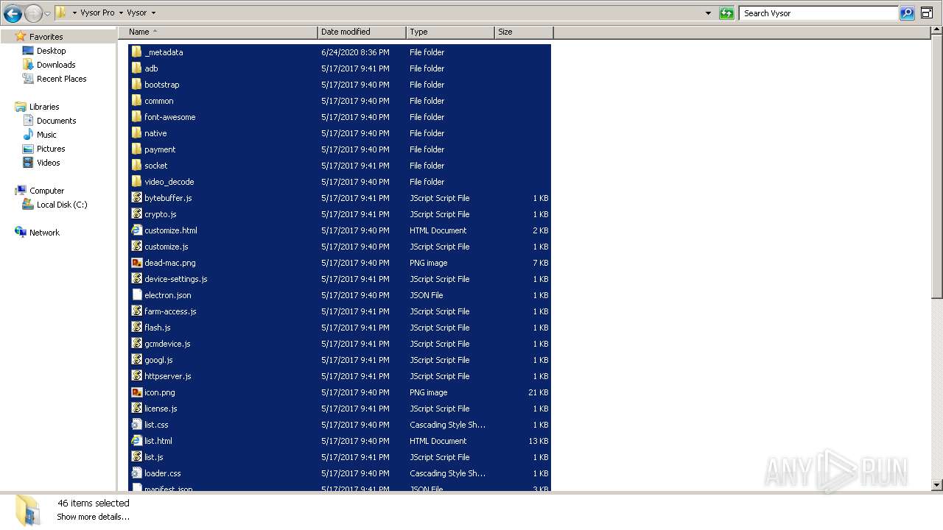Select the list.html file name
This screenshot has height=530, width=943.
coord(158,441)
